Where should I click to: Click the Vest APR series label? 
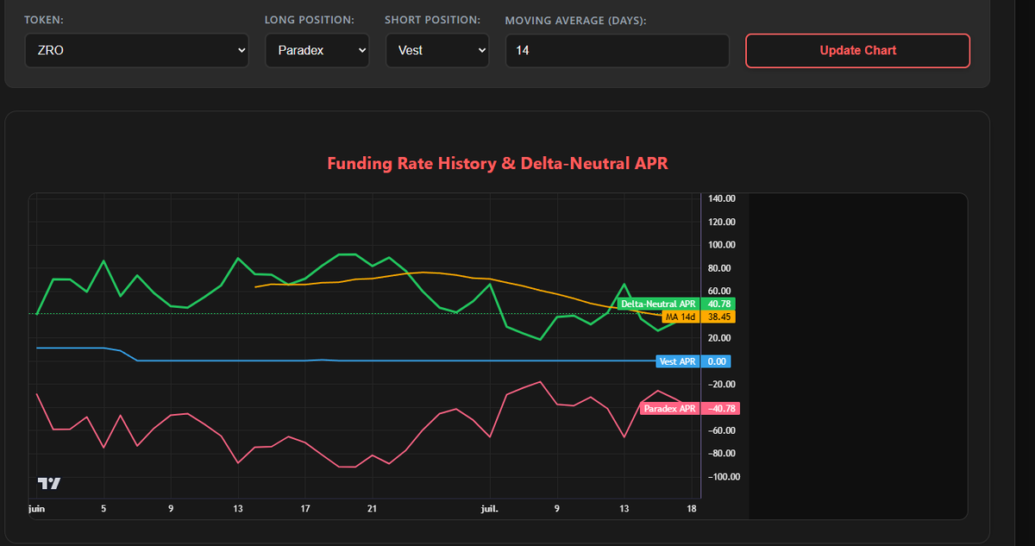pos(678,361)
